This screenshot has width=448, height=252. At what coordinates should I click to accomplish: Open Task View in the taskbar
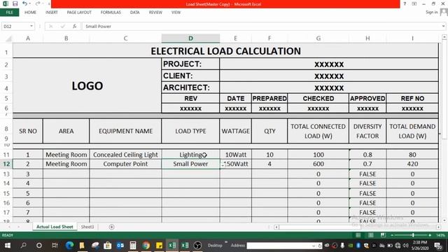point(55,246)
